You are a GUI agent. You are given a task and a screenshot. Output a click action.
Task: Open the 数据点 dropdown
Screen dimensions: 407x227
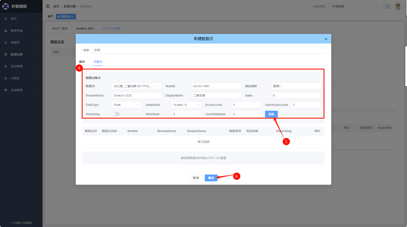click(136, 86)
